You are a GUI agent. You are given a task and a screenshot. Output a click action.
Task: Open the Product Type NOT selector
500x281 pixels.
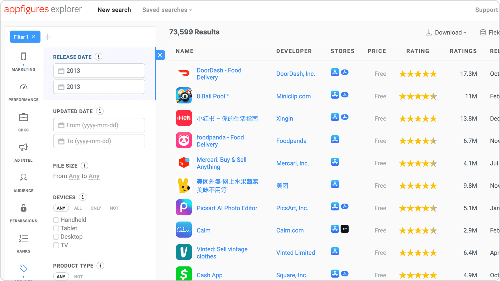click(x=78, y=276)
